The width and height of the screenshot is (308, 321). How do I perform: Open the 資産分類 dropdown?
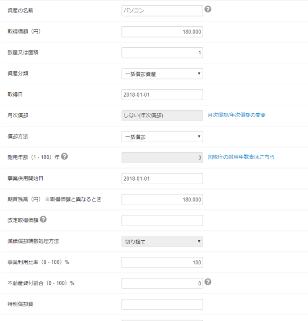162,74
